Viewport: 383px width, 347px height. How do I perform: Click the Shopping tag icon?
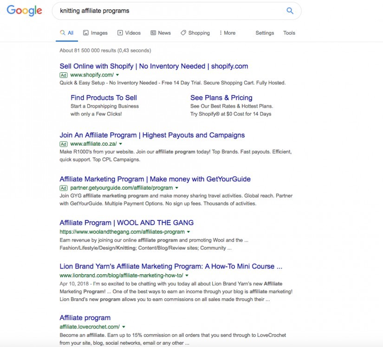[183, 32]
